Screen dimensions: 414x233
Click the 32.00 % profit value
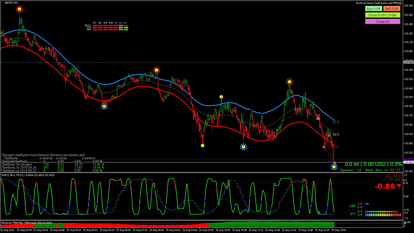(98, 164)
